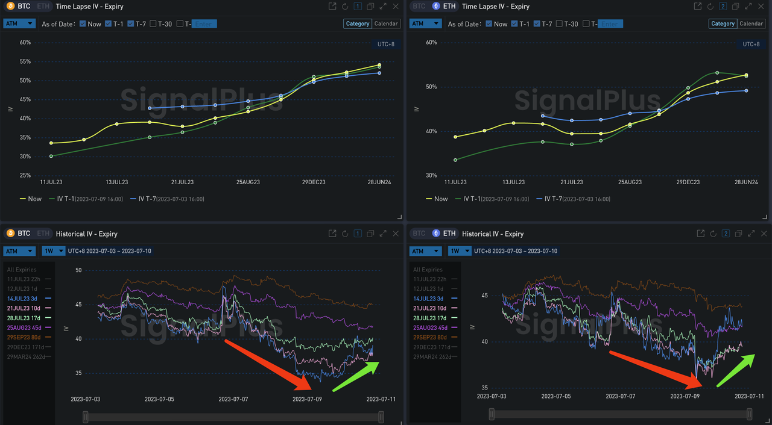Viewport: 772px width, 425px height.
Task: Pop out the ETH Historical IV panel
Action: (700, 234)
